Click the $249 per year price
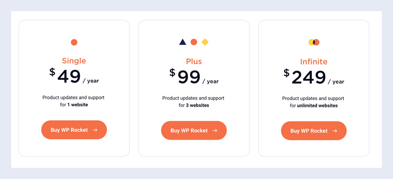Viewport: 393px width, 179px height. tap(314, 77)
